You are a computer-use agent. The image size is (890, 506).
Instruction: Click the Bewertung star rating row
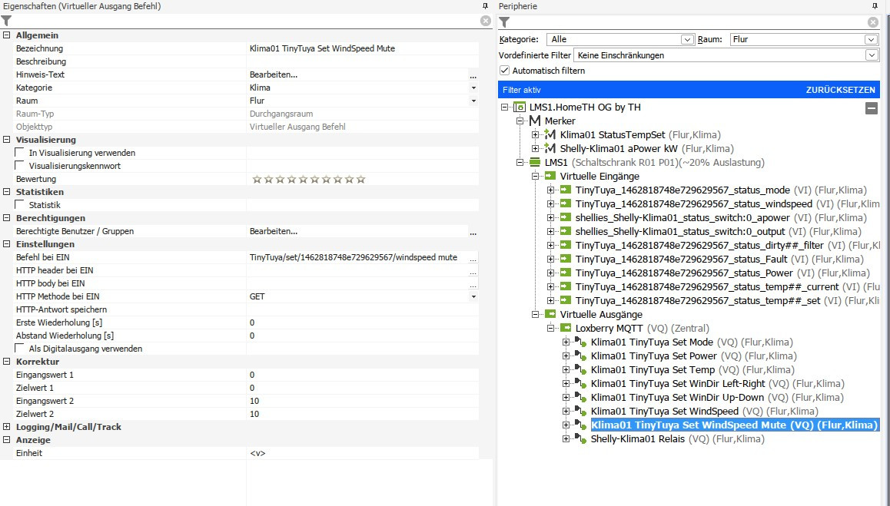(x=309, y=180)
